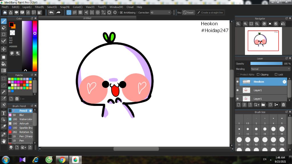Image resolution: width=292 pixels, height=164 pixels.
Task: Select the Bucket fill tool
Action: tap(3, 64)
